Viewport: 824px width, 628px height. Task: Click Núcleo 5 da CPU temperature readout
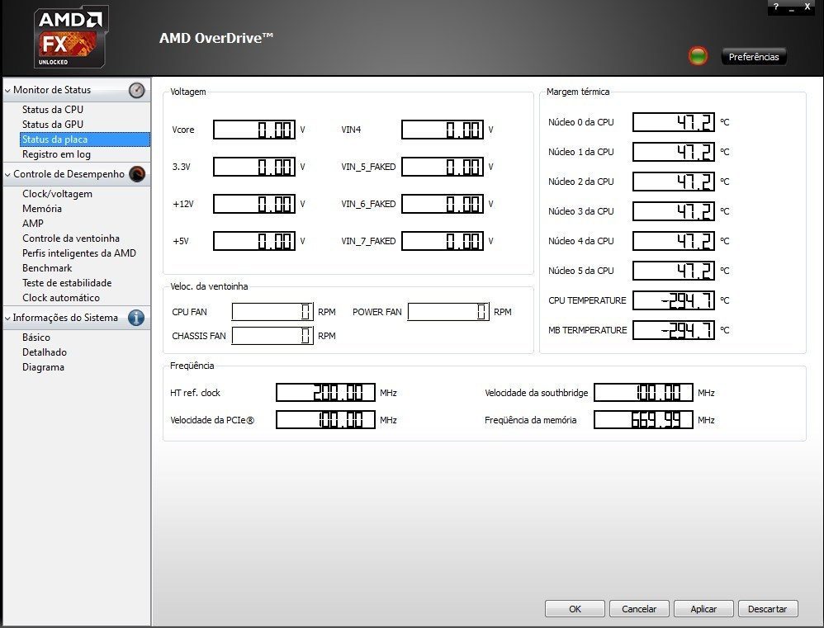pyautogui.click(x=674, y=271)
